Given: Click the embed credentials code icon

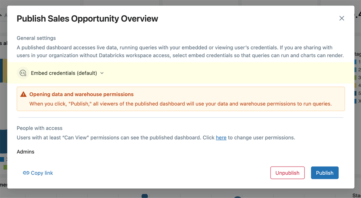Looking at the screenshot, I should tap(23, 73).
